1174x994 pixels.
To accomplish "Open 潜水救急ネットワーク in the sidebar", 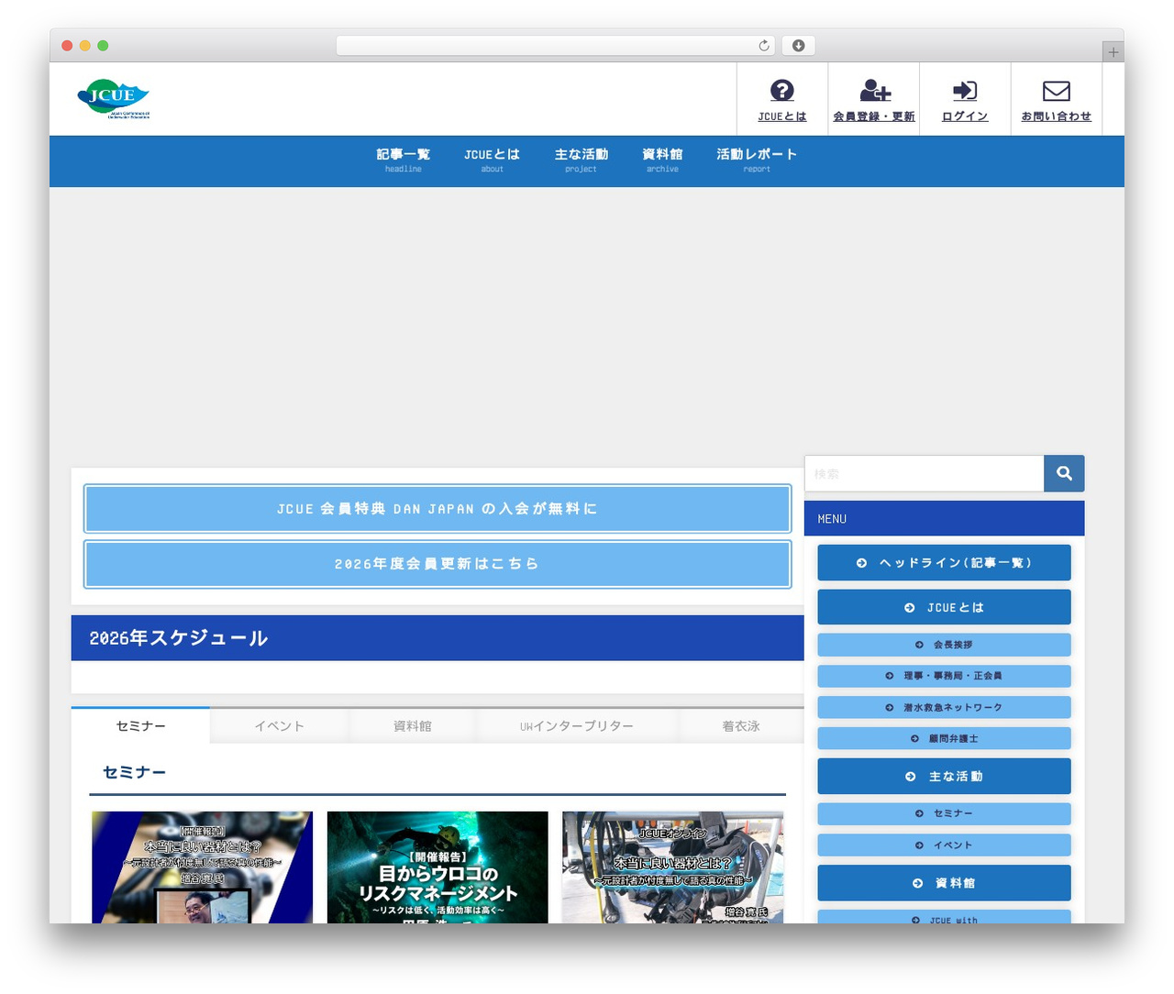I will point(944,707).
